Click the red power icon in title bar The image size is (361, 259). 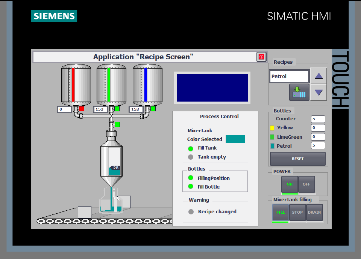coord(261,57)
